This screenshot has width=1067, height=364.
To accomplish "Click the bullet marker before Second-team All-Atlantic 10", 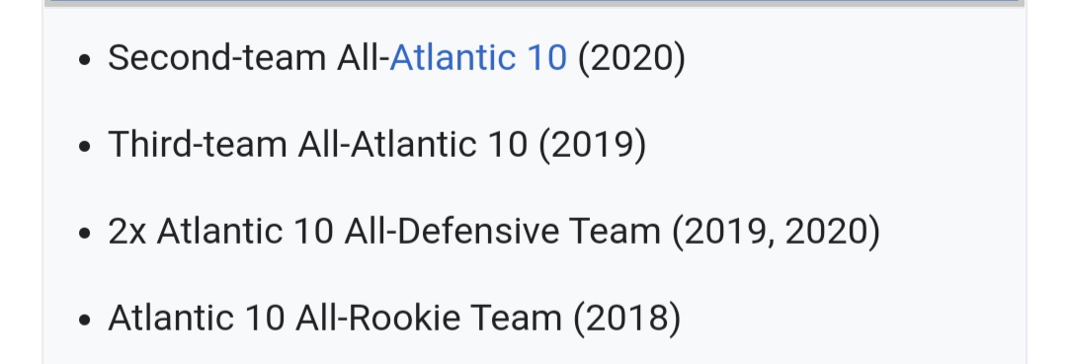I will click(84, 59).
